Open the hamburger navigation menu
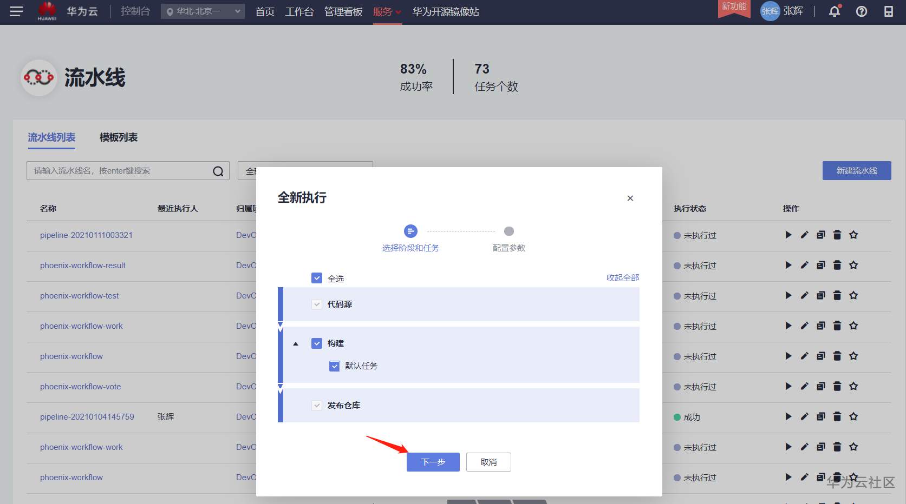Image resolution: width=906 pixels, height=504 pixels. tap(16, 11)
